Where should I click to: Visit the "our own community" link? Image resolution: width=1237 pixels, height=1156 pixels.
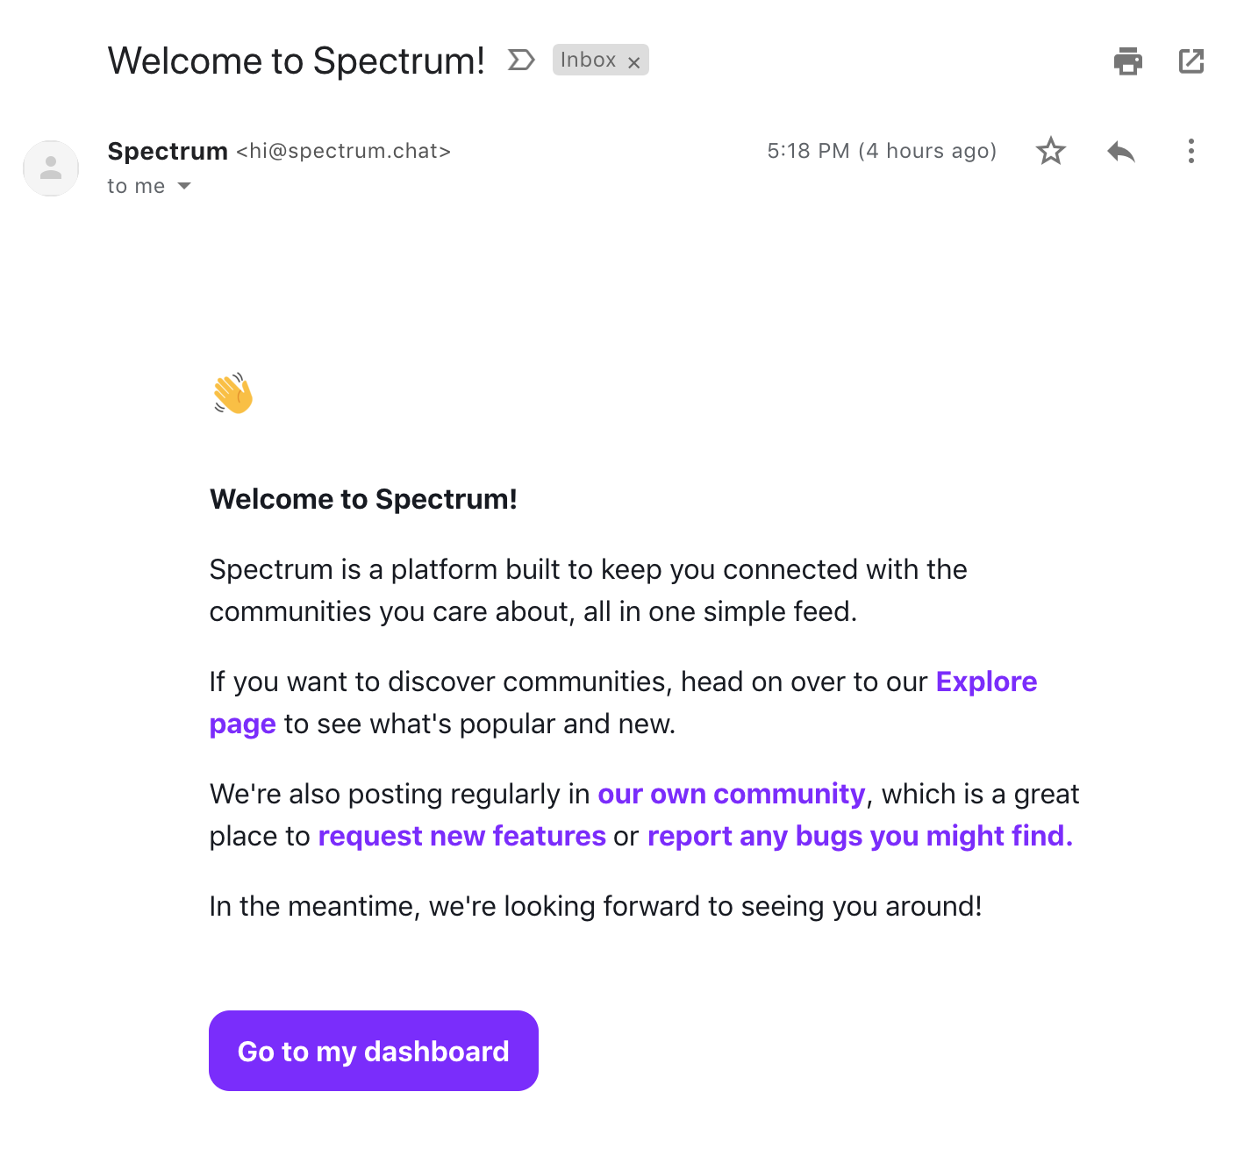[x=731, y=794]
